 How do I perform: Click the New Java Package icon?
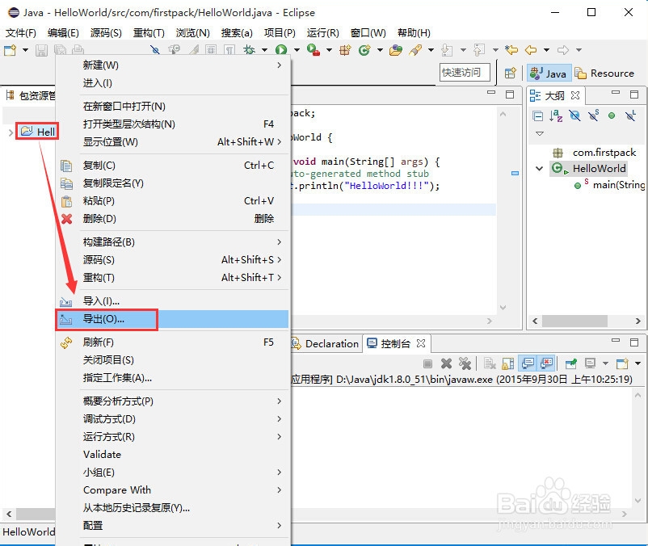click(x=345, y=50)
